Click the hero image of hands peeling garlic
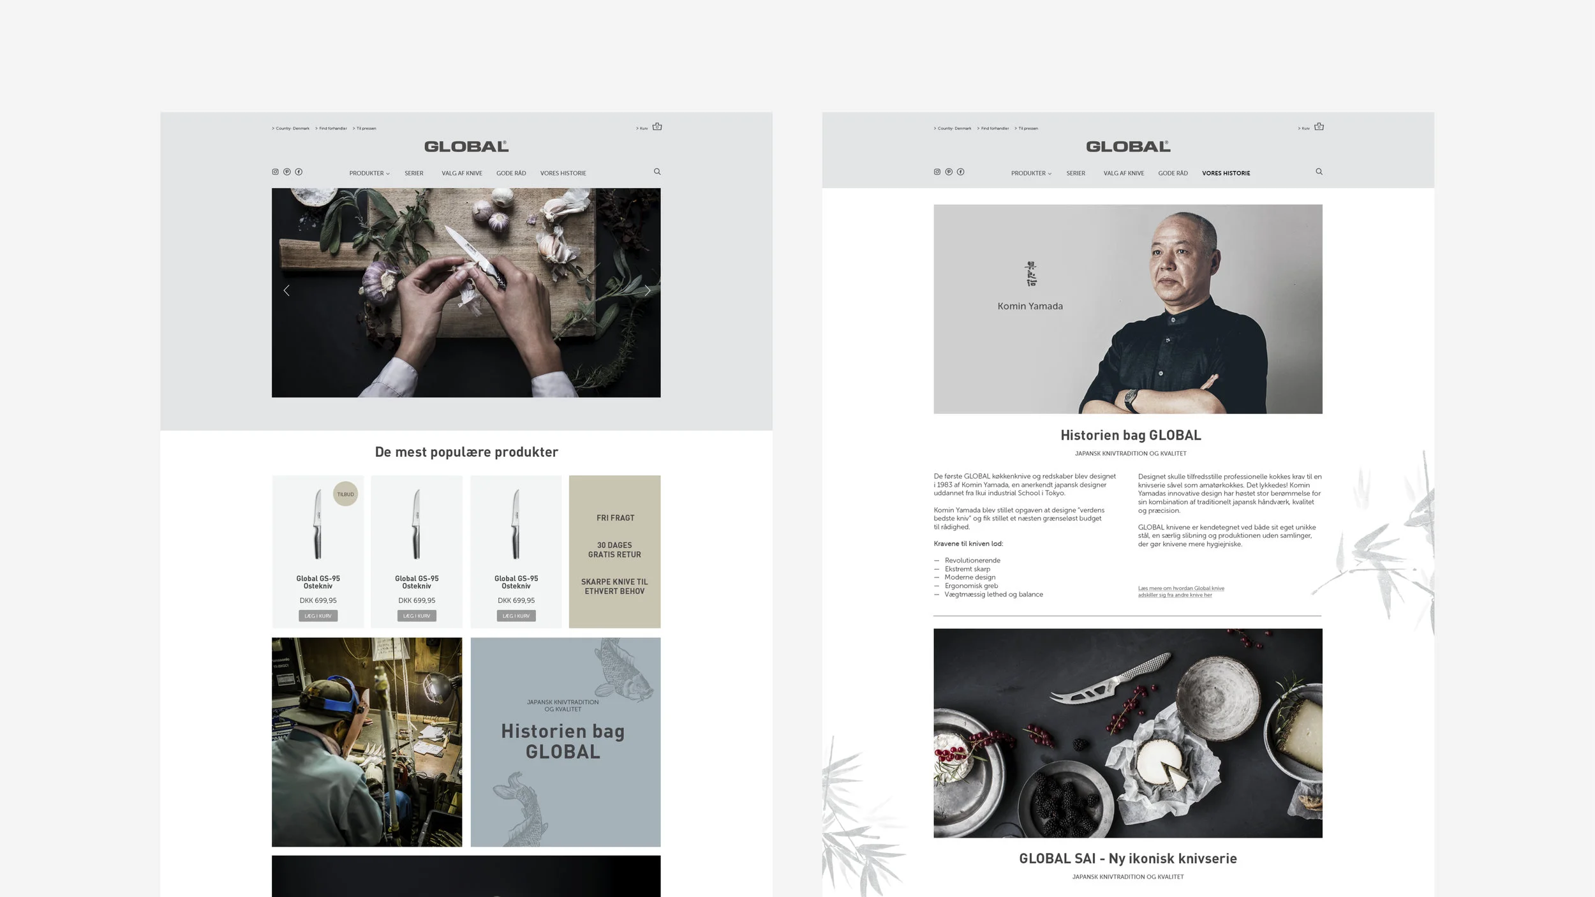The image size is (1595, 897). pyautogui.click(x=466, y=293)
